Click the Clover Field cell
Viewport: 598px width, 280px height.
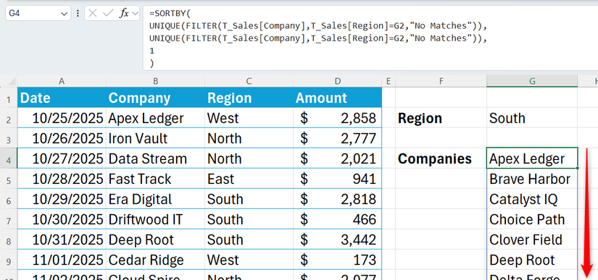[532, 239]
